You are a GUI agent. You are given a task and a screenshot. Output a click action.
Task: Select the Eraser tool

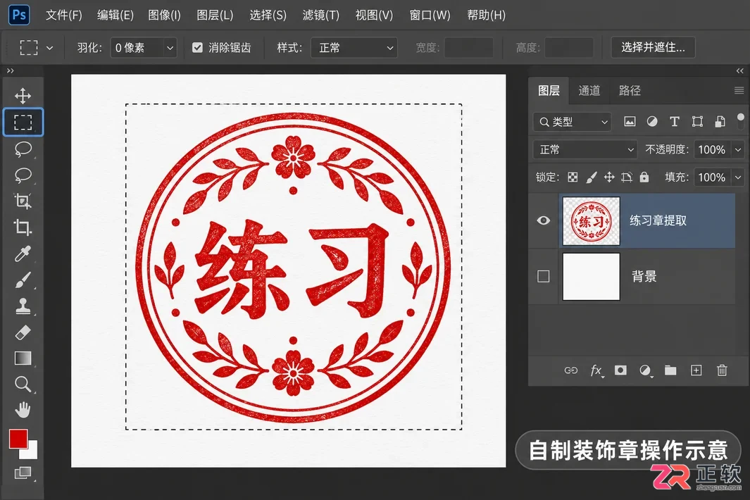[23, 332]
